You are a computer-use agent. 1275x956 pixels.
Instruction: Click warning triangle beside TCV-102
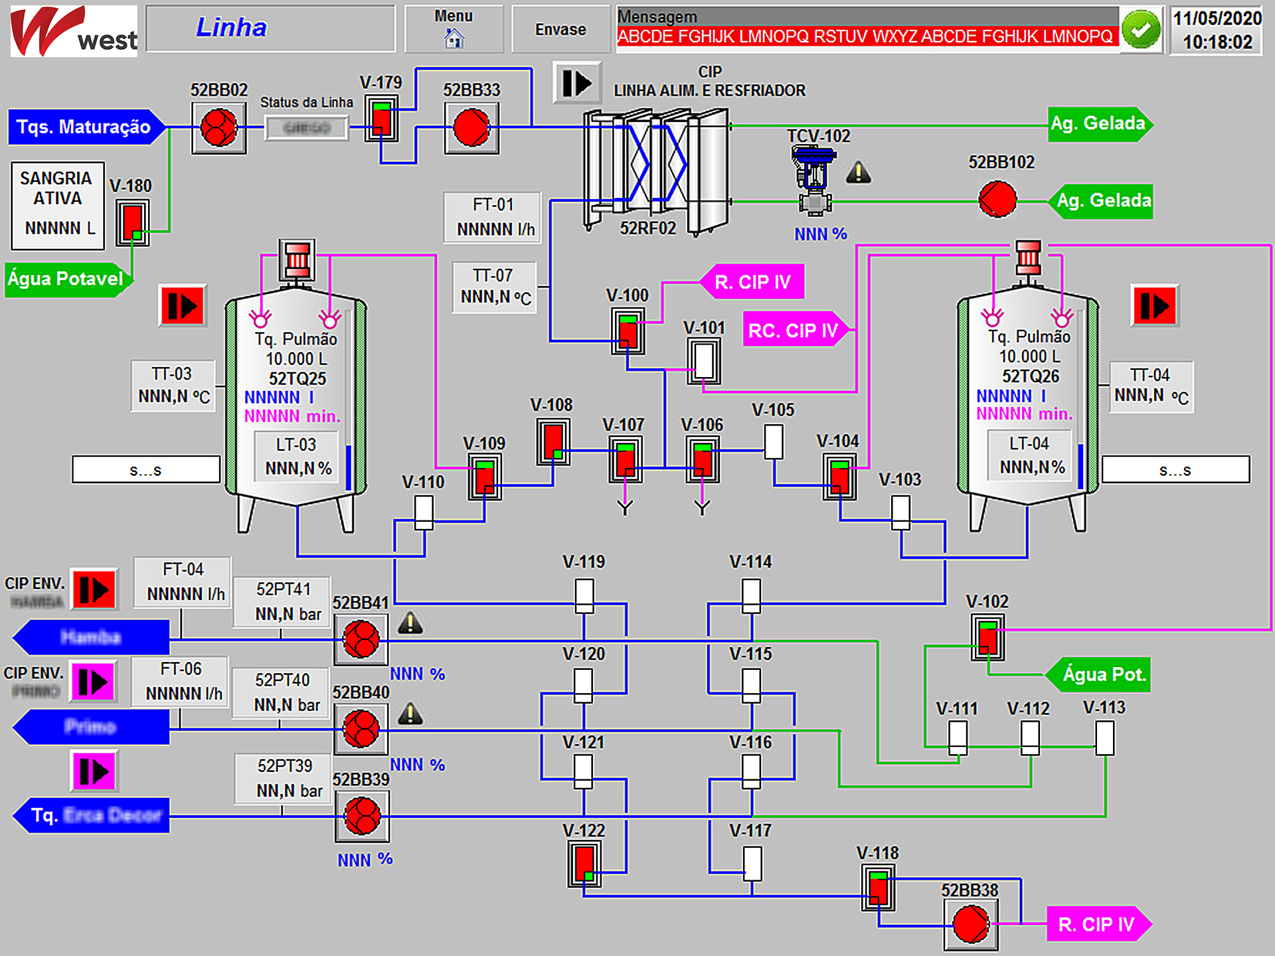858,173
